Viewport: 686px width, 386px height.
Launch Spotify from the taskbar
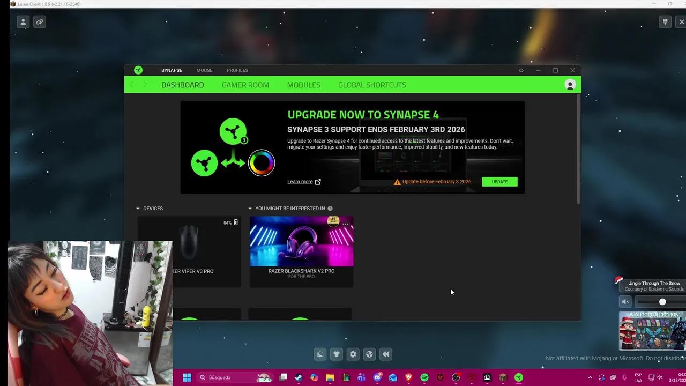[424, 377]
